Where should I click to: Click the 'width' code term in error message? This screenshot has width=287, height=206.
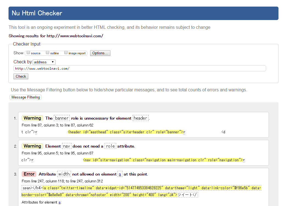pos(64,174)
